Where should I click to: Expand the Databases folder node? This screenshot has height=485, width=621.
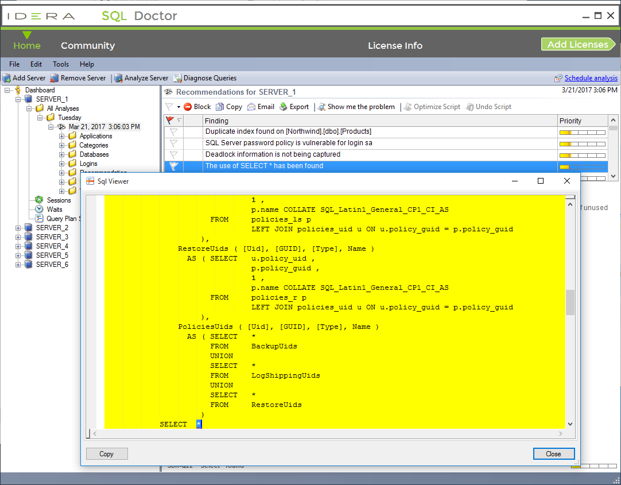point(62,154)
